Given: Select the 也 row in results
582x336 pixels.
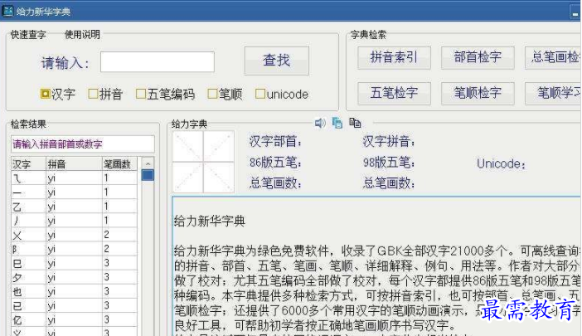Looking at the screenshot, I should (75, 291).
